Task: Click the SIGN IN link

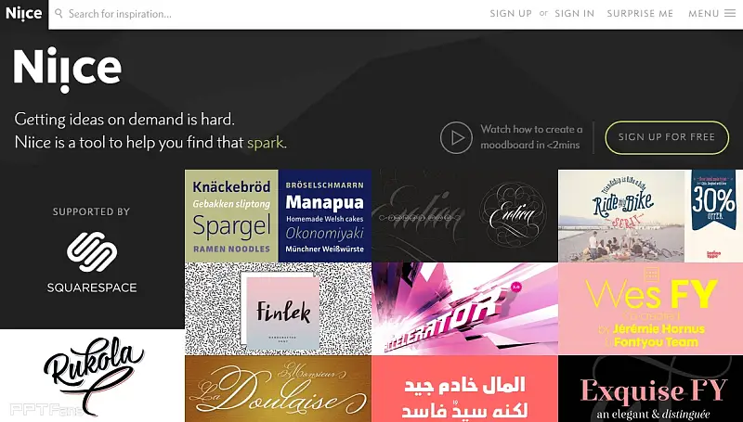Action: coord(574,14)
